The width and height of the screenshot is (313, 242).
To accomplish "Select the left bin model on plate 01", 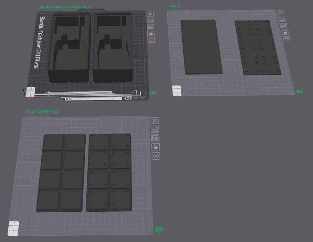I will pos(69,48).
